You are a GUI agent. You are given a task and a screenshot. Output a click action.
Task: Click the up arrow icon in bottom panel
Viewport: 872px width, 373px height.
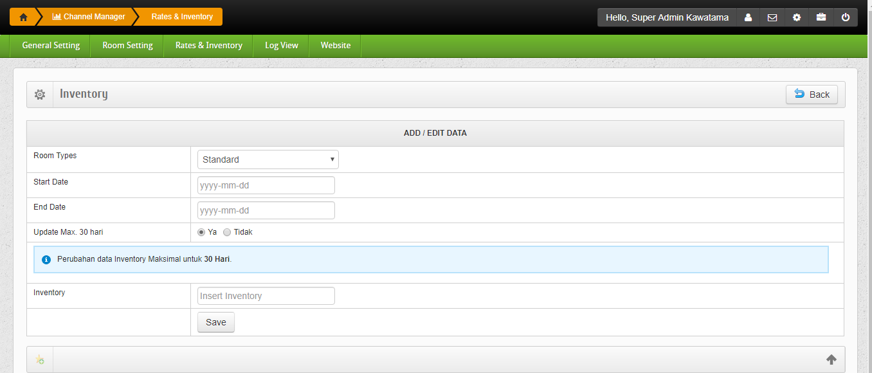(831, 359)
